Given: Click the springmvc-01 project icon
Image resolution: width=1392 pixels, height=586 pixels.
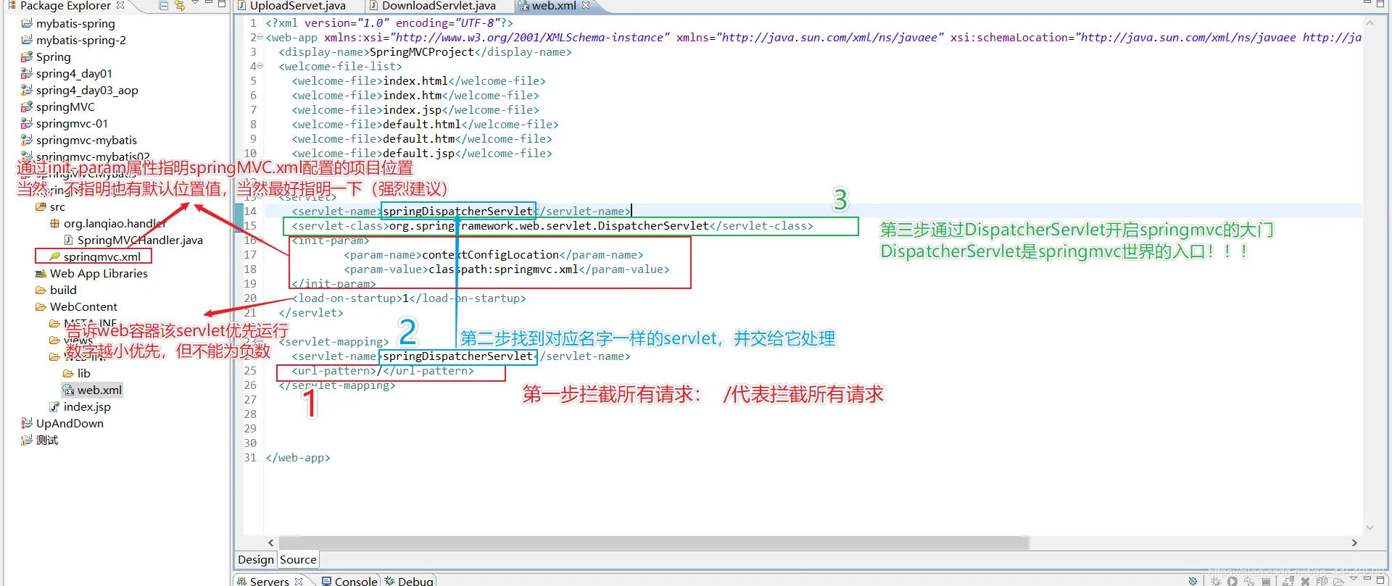Looking at the screenshot, I should [27, 123].
